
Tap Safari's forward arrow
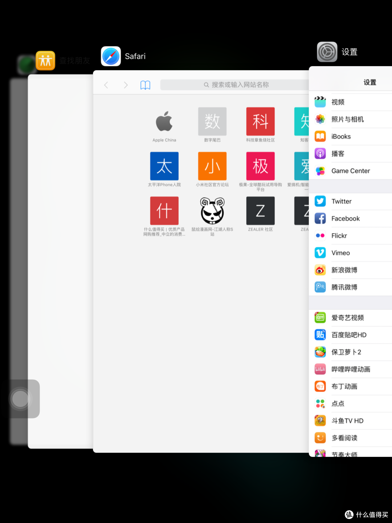click(126, 85)
